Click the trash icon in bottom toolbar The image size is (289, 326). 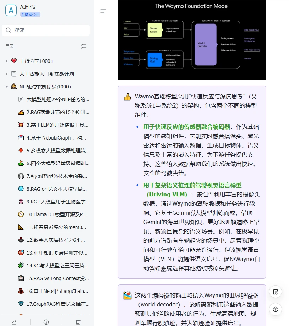pyautogui.click(x=78, y=322)
